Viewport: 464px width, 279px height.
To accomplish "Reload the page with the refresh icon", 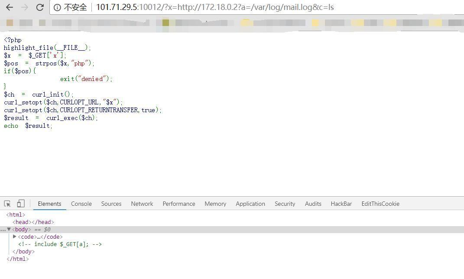I will tap(40, 7).
